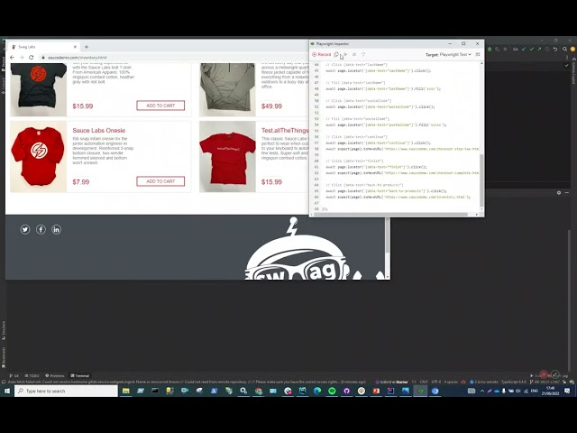
Task: Click the clear icon right of Target
Action: 478,54
